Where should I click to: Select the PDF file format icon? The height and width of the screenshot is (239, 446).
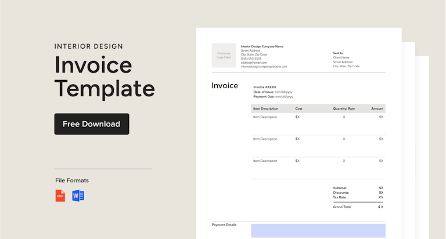[x=60, y=195]
